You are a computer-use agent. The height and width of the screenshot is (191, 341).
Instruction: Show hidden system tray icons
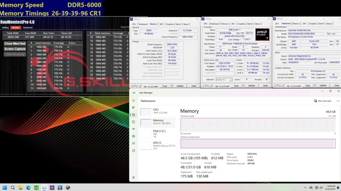pos(305,188)
